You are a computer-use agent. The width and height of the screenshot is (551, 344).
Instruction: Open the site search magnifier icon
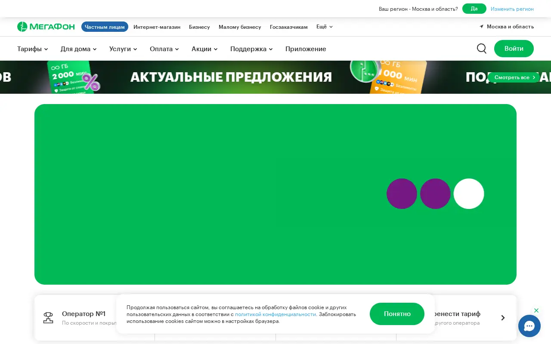(x=482, y=49)
